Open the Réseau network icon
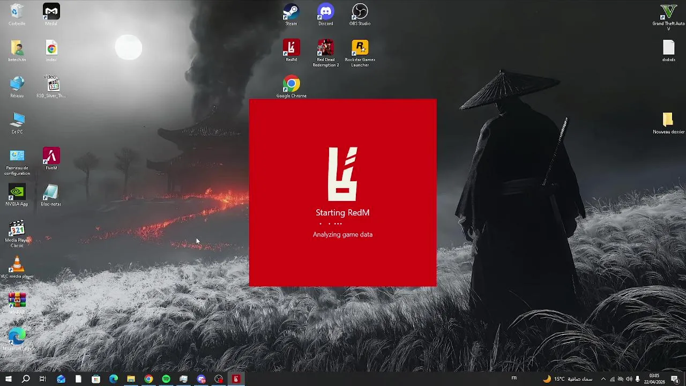Image resolution: width=686 pixels, height=386 pixels. click(17, 87)
